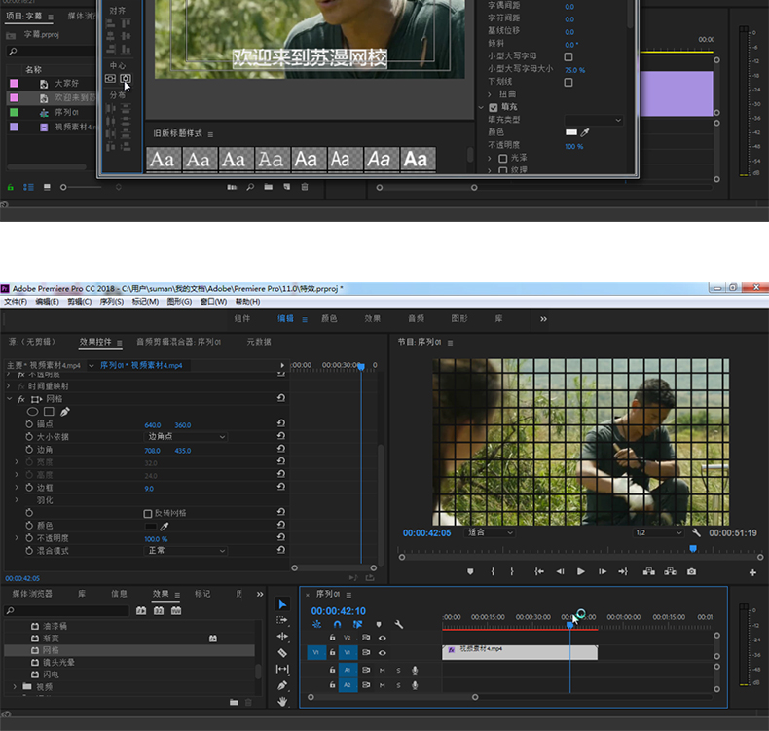Select the Track Select Forward tool
The image size is (769, 731).
282,620
